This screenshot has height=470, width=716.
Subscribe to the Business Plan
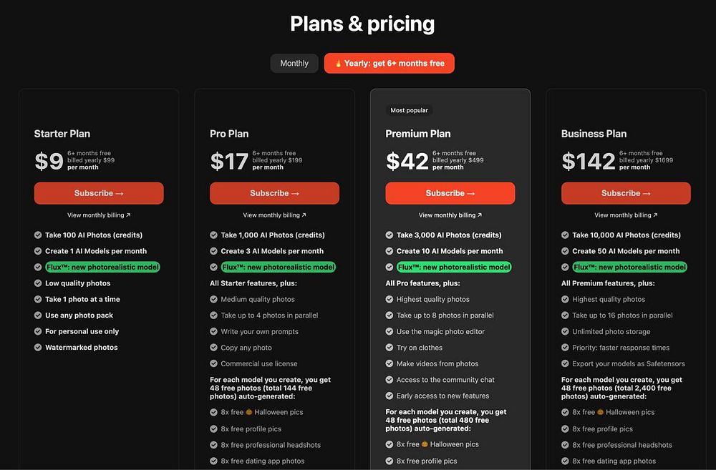(626, 193)
